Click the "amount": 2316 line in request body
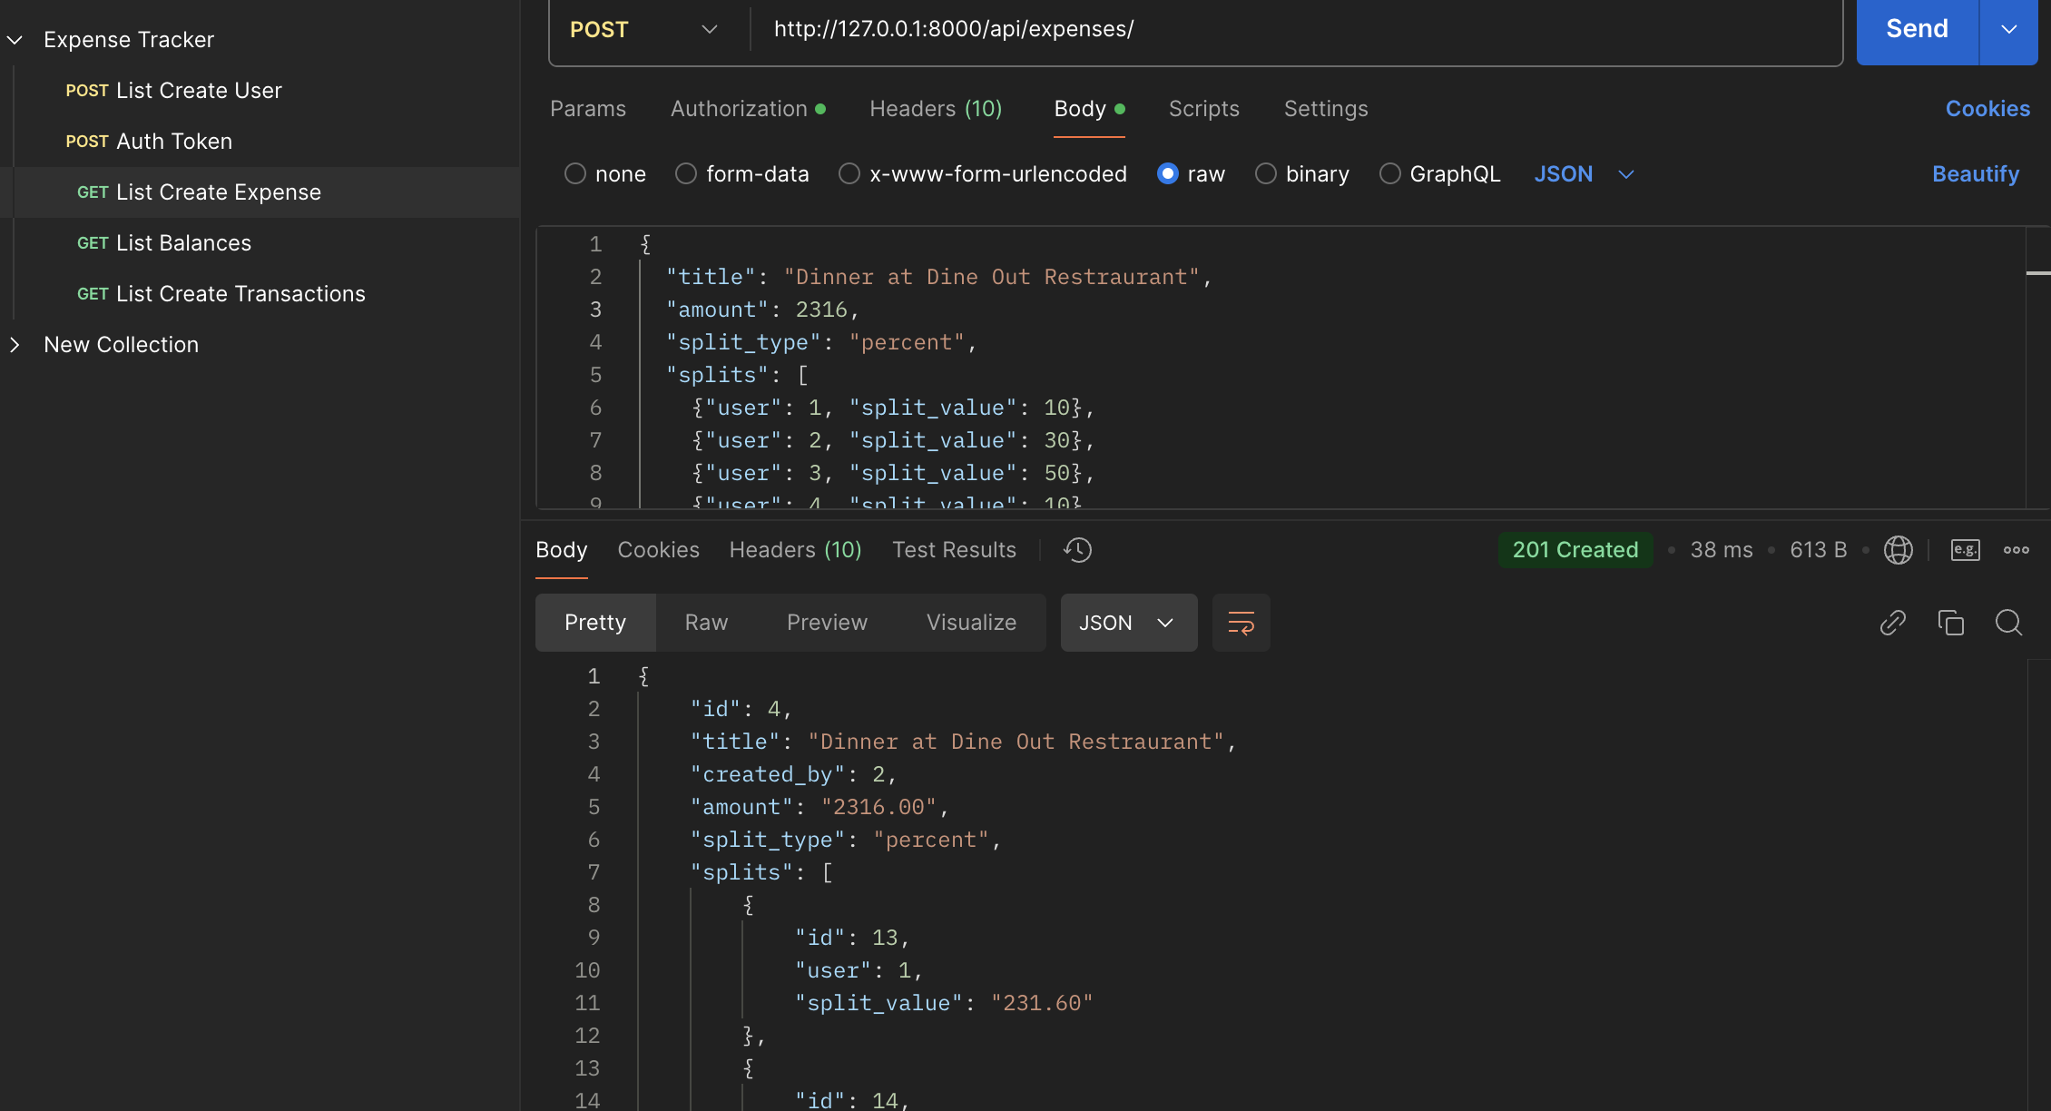The width and height of the screenshot is (2051, 1111). 762,310
